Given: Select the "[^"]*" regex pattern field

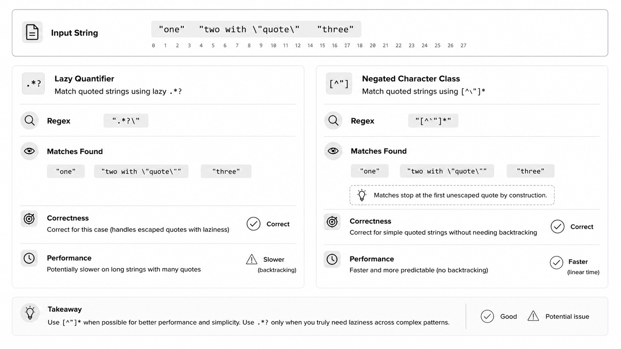Looking at the screenshot, I should pos(433,121).
